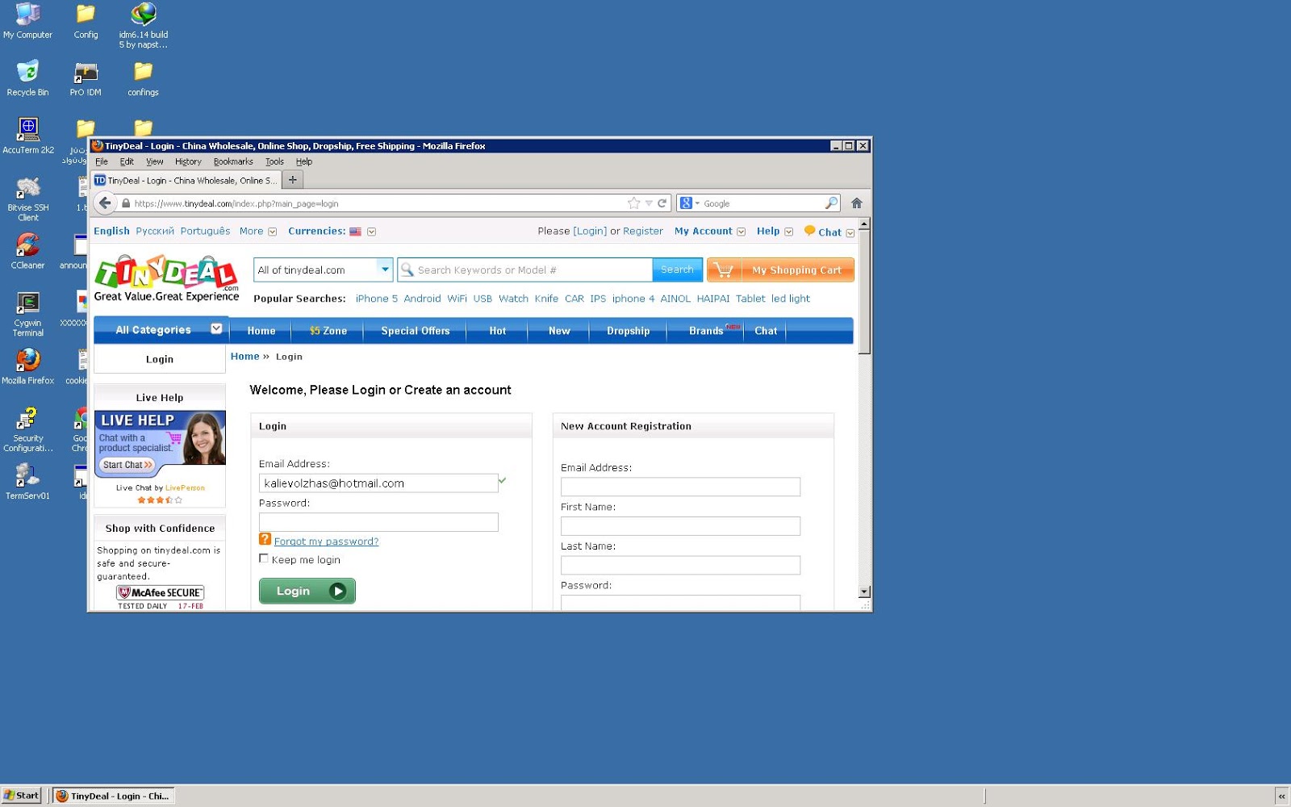
Task: Open the View menu
Action: 155,161
